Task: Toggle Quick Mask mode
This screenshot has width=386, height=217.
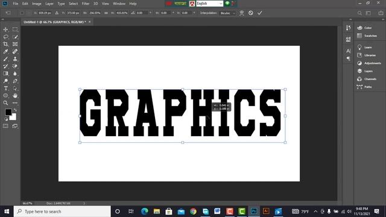Action: (5, 126)
